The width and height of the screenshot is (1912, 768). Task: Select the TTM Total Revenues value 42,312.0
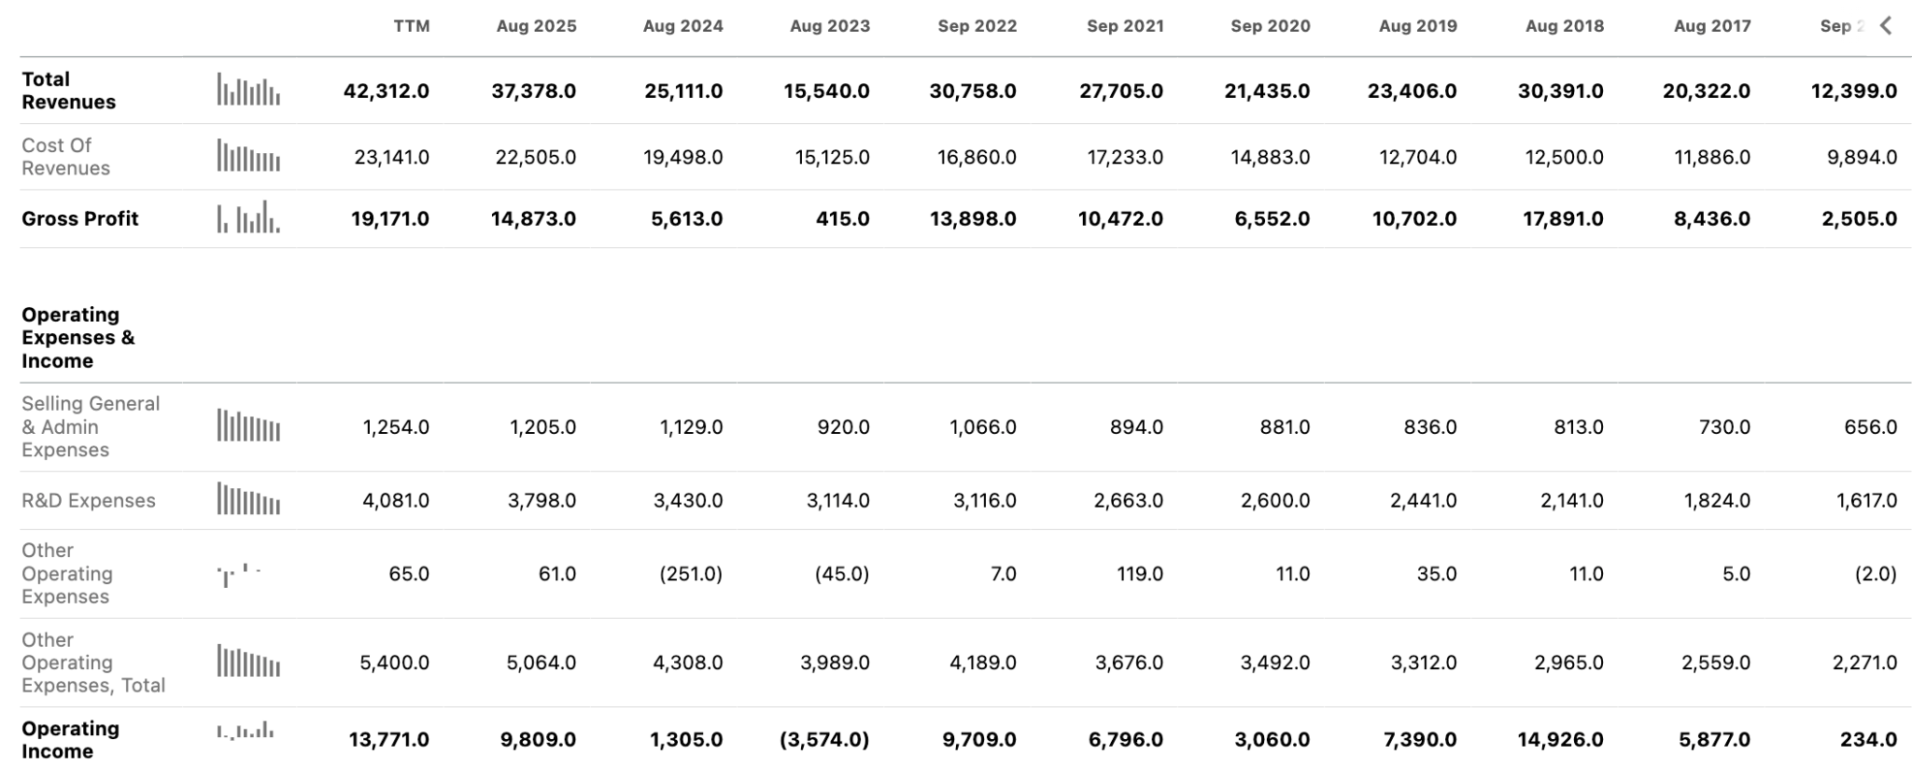pyautogui.click(x=387, y=91)
